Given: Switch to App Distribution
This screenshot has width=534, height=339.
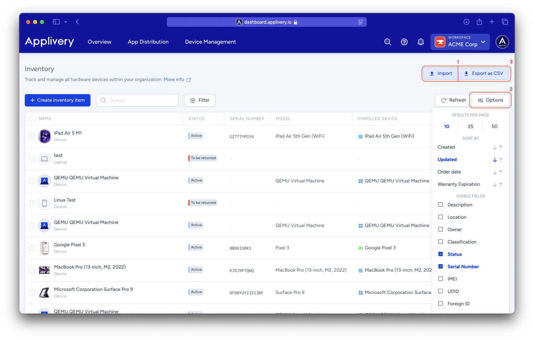Looking at the screenshot, I should click(148, 42).
